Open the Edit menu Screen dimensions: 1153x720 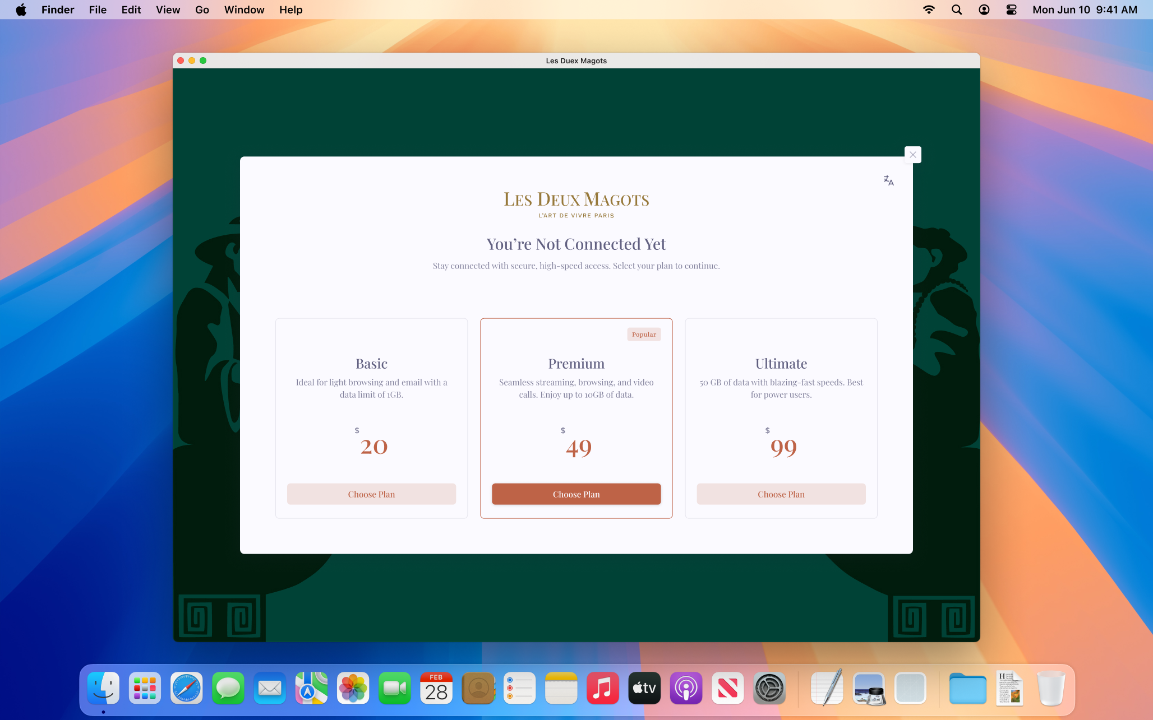pos(131,10)
